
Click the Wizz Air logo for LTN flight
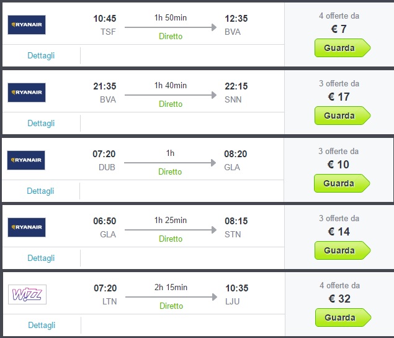pos(27,295)
